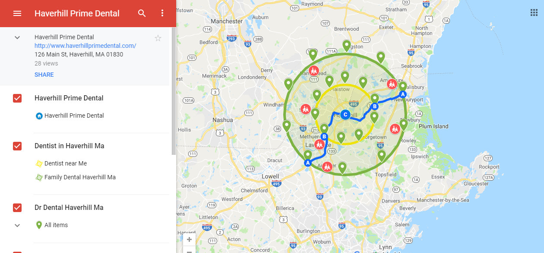Select the green Family Dental Haverhill Ma shape icon
The width and height of the screenshot is (544, 253).
(39, 177)
